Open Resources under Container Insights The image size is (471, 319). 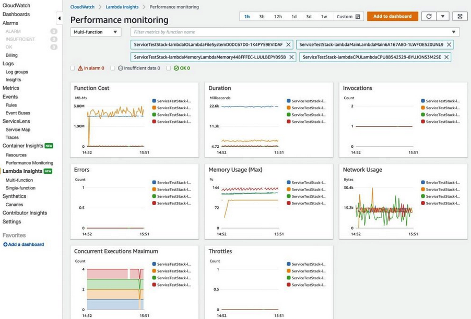click(x=16, y=155)
